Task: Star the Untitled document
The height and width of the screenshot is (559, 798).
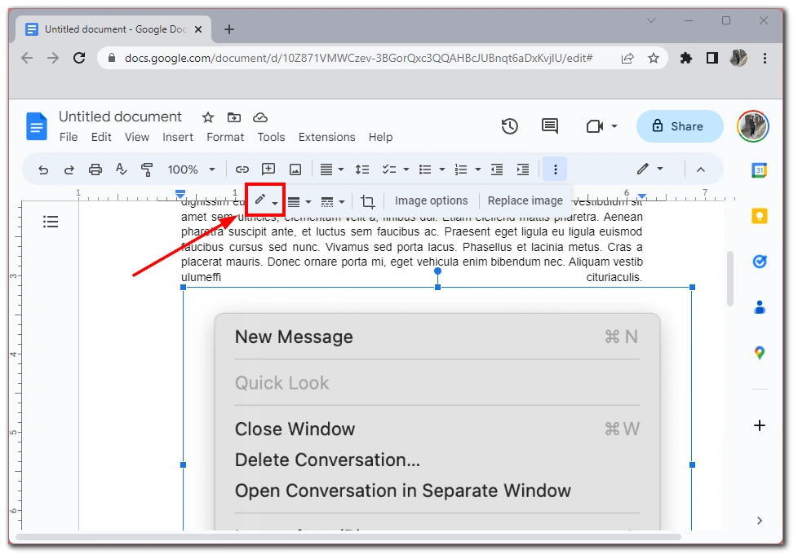Action: click(208, 117)
